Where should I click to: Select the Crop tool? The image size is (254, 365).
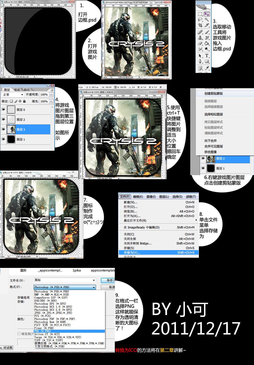pos(200,25)
